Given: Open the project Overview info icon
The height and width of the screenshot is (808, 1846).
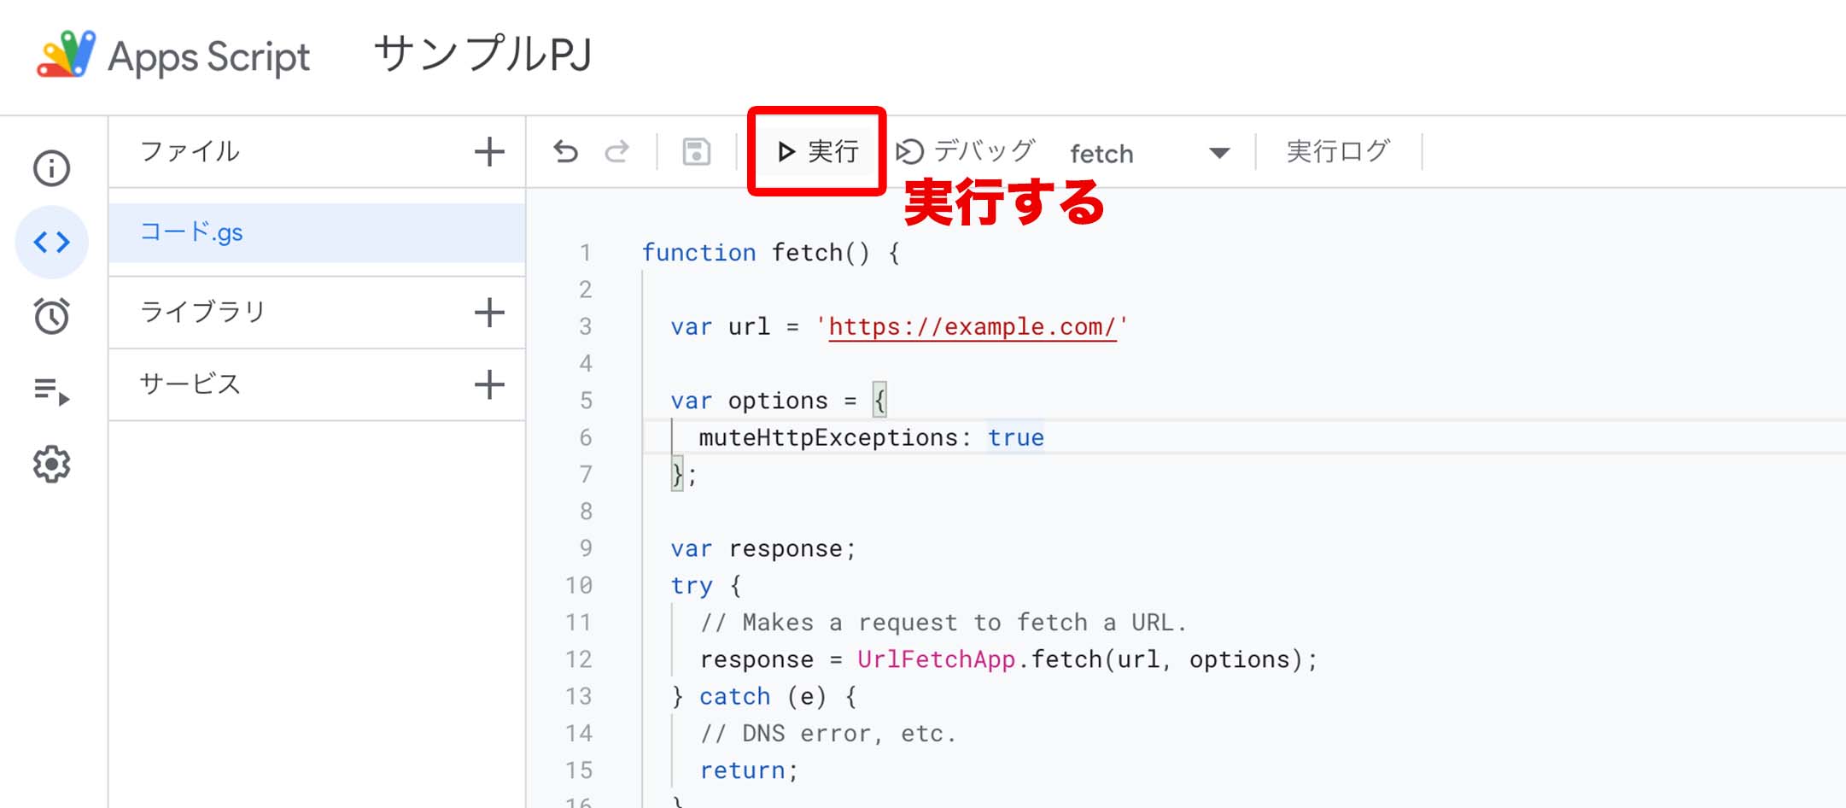Looking at the screenshot, I should click(51, 168).
